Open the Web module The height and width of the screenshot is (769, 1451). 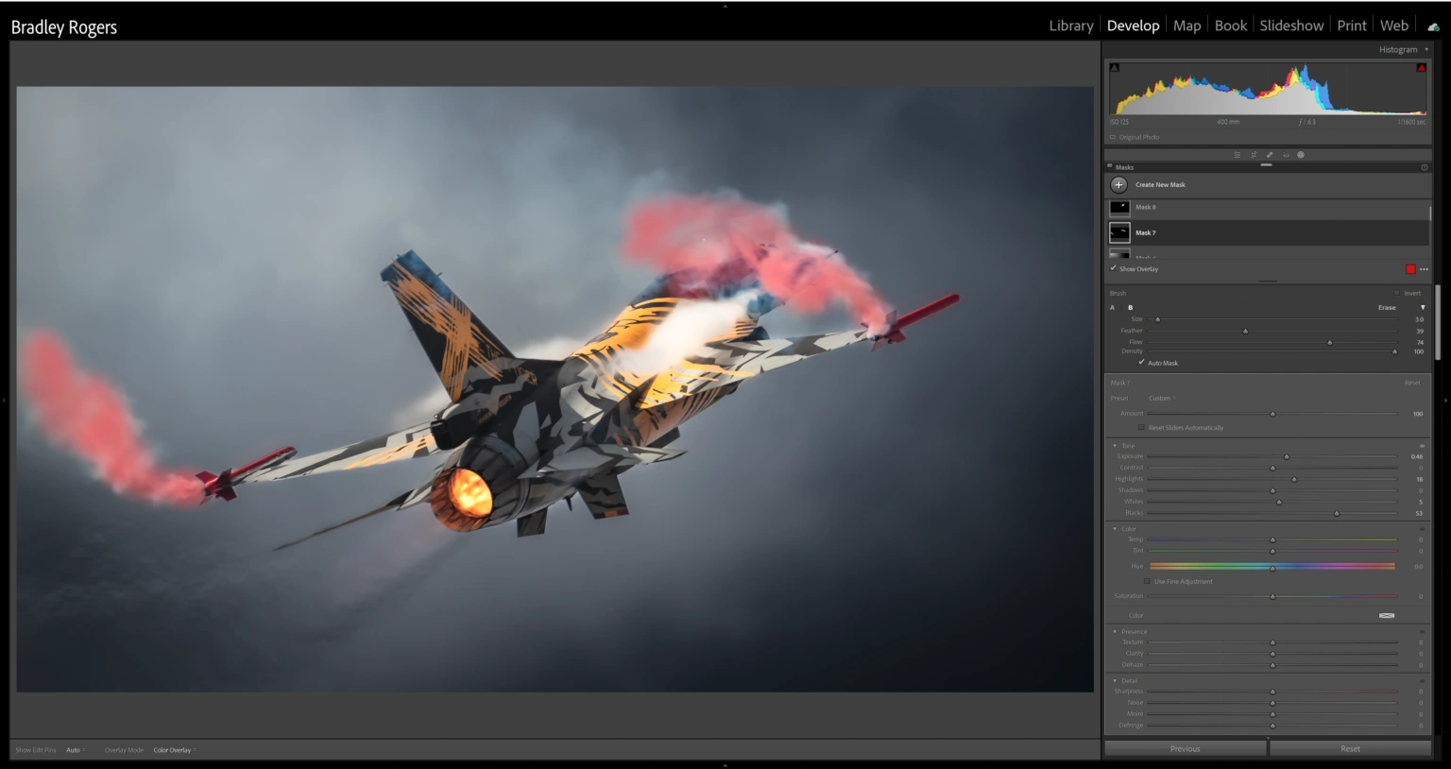pyautogui.click(x=1394, y=26)
